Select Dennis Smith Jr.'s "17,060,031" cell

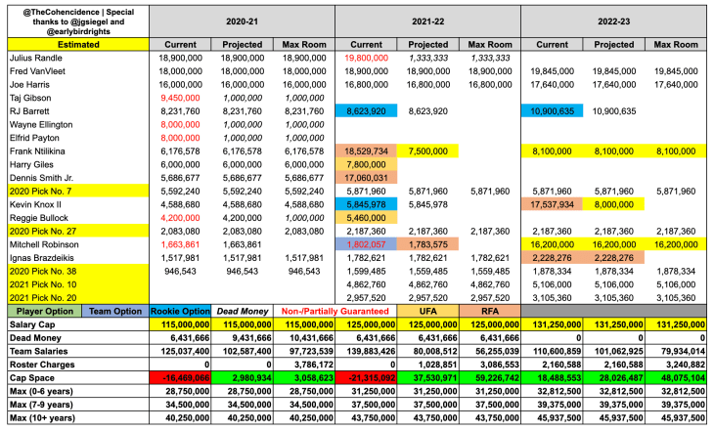click(366, 178)
